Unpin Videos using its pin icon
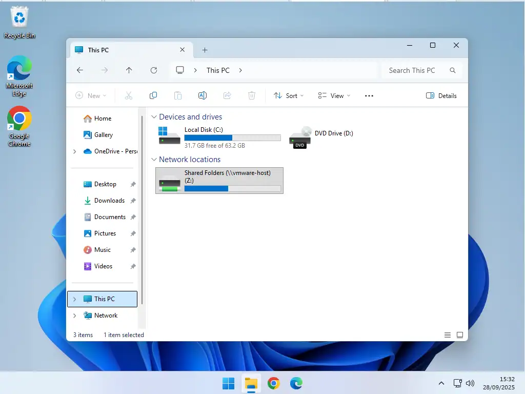This screenshot has width=525, height=394. coord(133,266)
